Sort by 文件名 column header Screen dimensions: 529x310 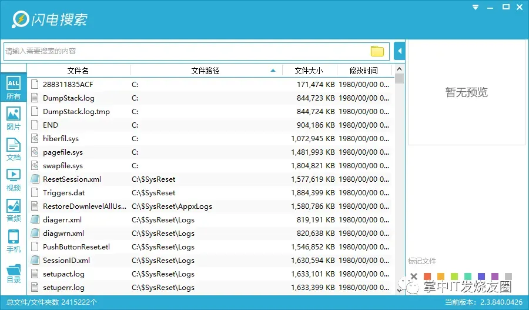(78, 71)
